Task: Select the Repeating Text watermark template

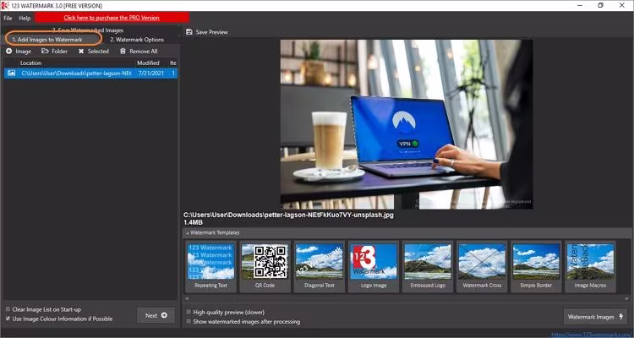Action: pyautogui.click(x=210, y=266)
